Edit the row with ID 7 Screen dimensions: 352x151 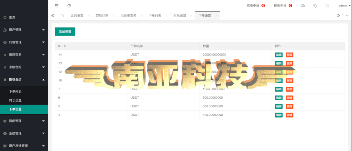(278, 89)
